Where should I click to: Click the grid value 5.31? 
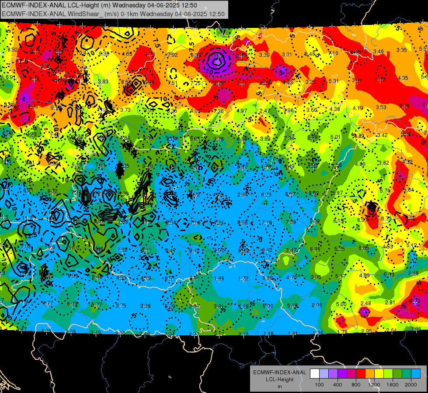(334, 81)
